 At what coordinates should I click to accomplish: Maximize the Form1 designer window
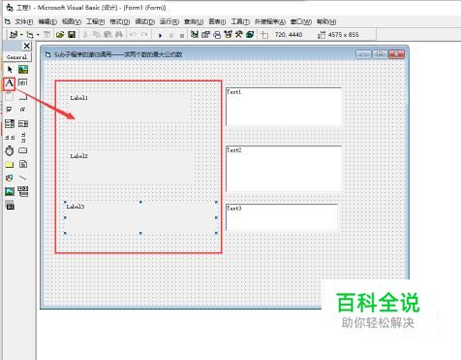(380, 54)
